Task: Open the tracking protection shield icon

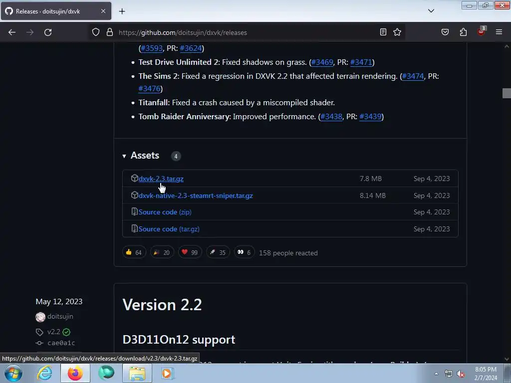Action: coord(95,32)
